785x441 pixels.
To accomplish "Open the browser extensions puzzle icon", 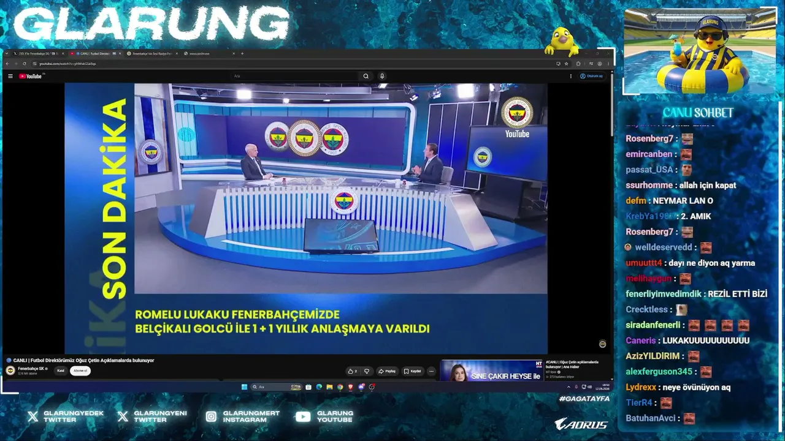I will point(578,63).
